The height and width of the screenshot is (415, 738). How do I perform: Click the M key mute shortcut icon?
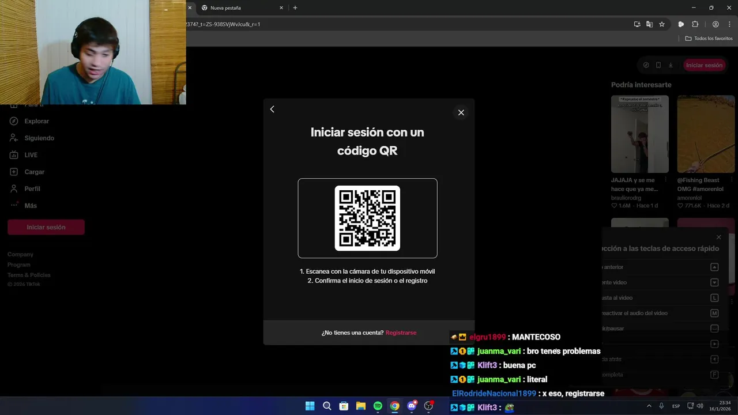click(x=714, y=313)
